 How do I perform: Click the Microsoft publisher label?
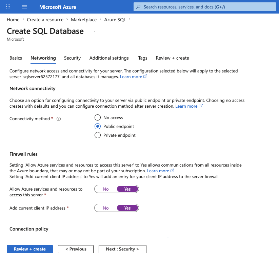[15, 39]
